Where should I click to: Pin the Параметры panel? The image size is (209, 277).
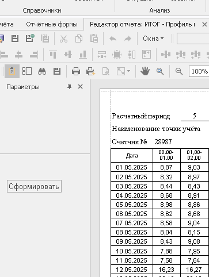(x=69, y=87)
